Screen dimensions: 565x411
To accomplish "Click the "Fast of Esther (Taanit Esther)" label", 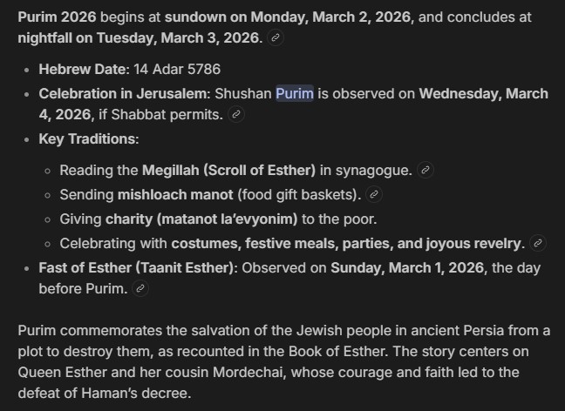I will coord(135,267).
